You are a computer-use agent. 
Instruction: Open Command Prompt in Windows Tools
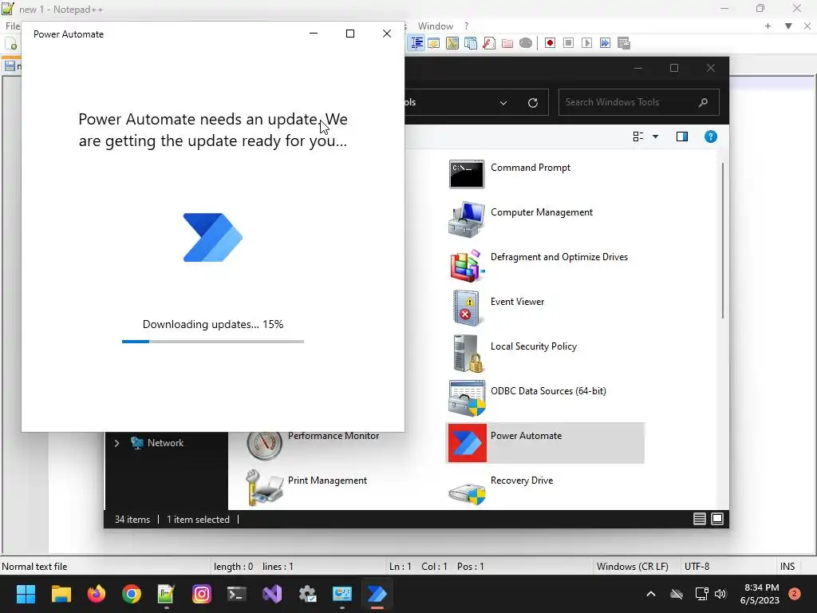(x=466, y=174)
